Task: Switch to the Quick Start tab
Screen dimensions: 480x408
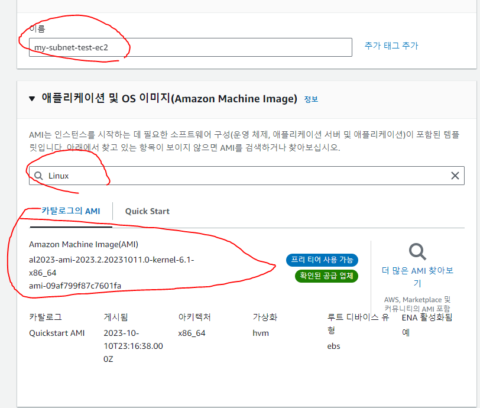Action: tap(147, 211)
